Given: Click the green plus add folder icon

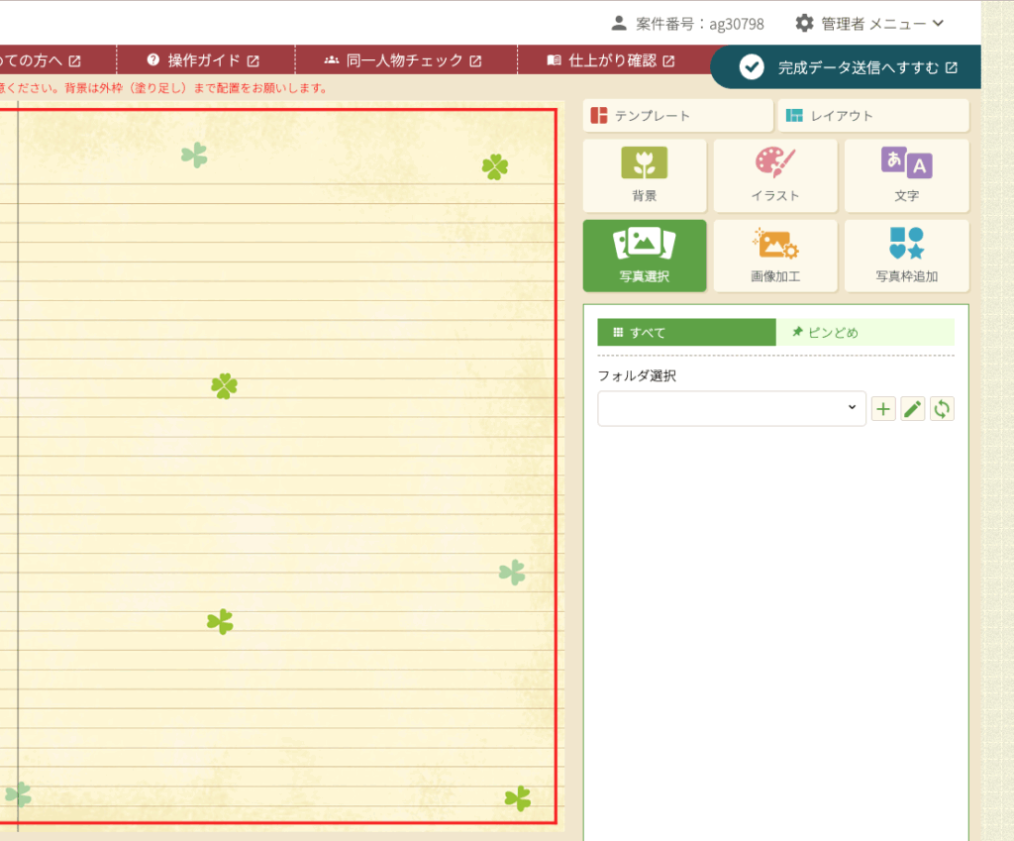Looking at the screenshot, I should [x=883, y=408].
